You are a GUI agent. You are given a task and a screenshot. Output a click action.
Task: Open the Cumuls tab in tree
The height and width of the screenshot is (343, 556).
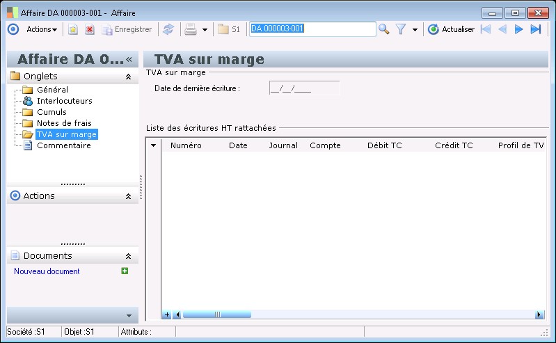(51, 112)
